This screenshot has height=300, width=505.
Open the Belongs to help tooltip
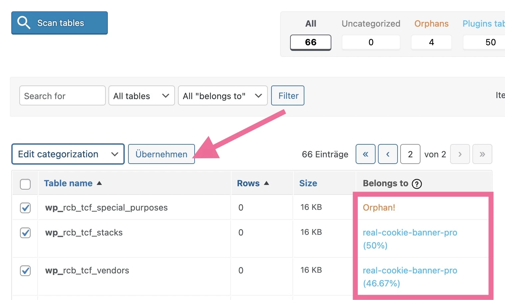[417, 184]
